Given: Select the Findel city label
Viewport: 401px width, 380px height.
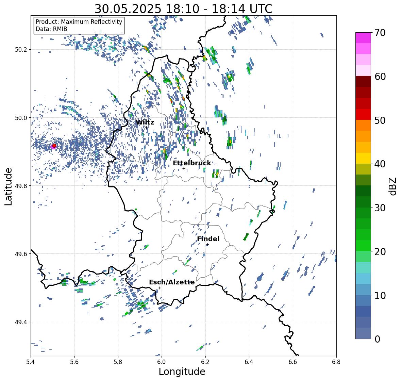Looking at the screenshot, I should [x=208, y=239].
